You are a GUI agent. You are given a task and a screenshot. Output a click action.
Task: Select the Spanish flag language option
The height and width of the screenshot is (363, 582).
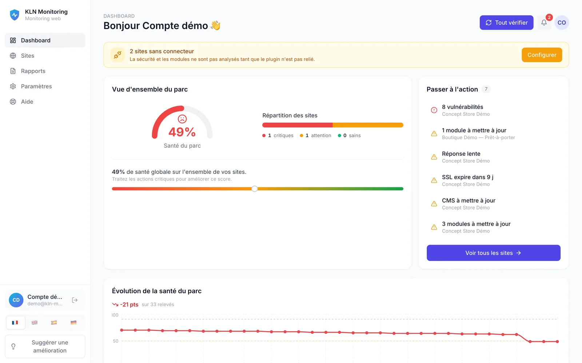(x=54, y=322)
